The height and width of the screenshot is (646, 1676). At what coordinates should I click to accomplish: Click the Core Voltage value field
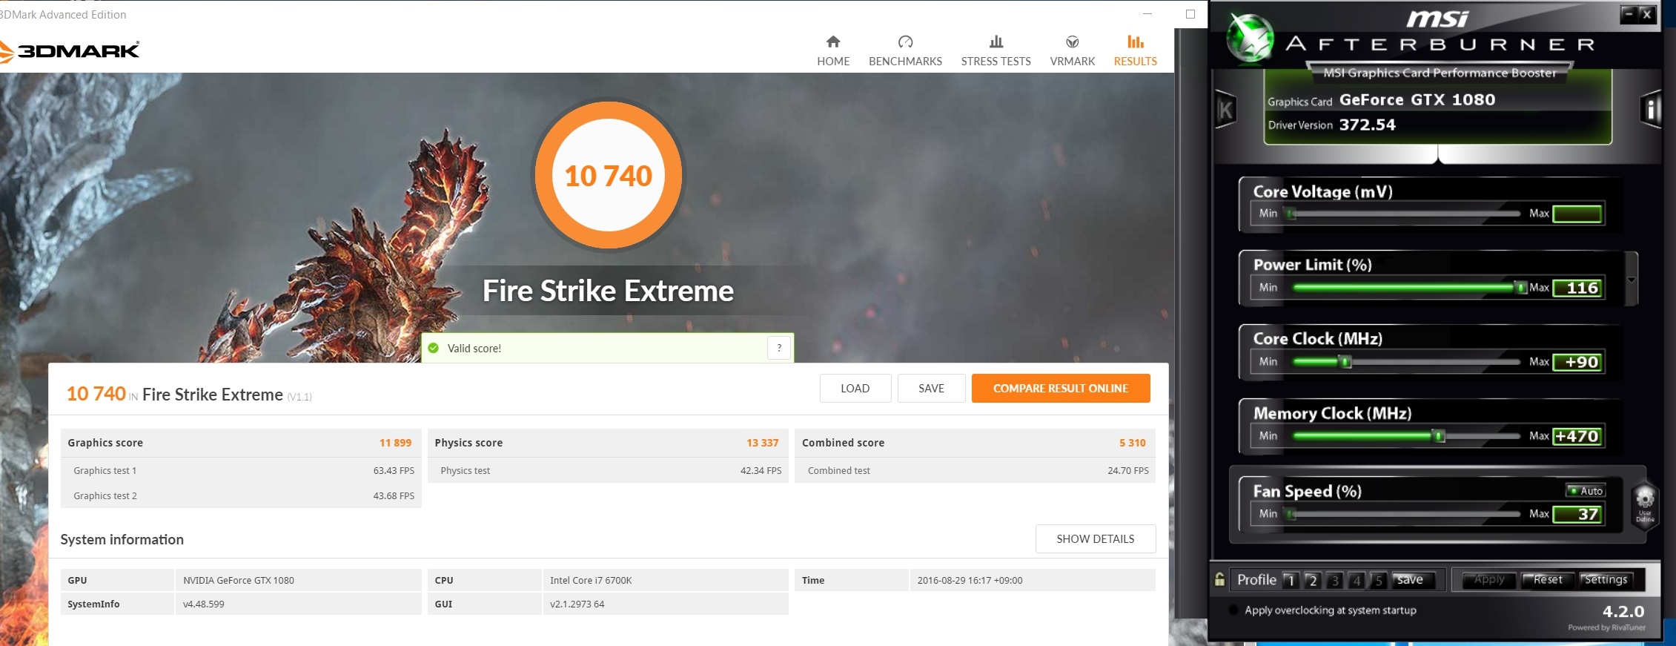click(1578, 214)
